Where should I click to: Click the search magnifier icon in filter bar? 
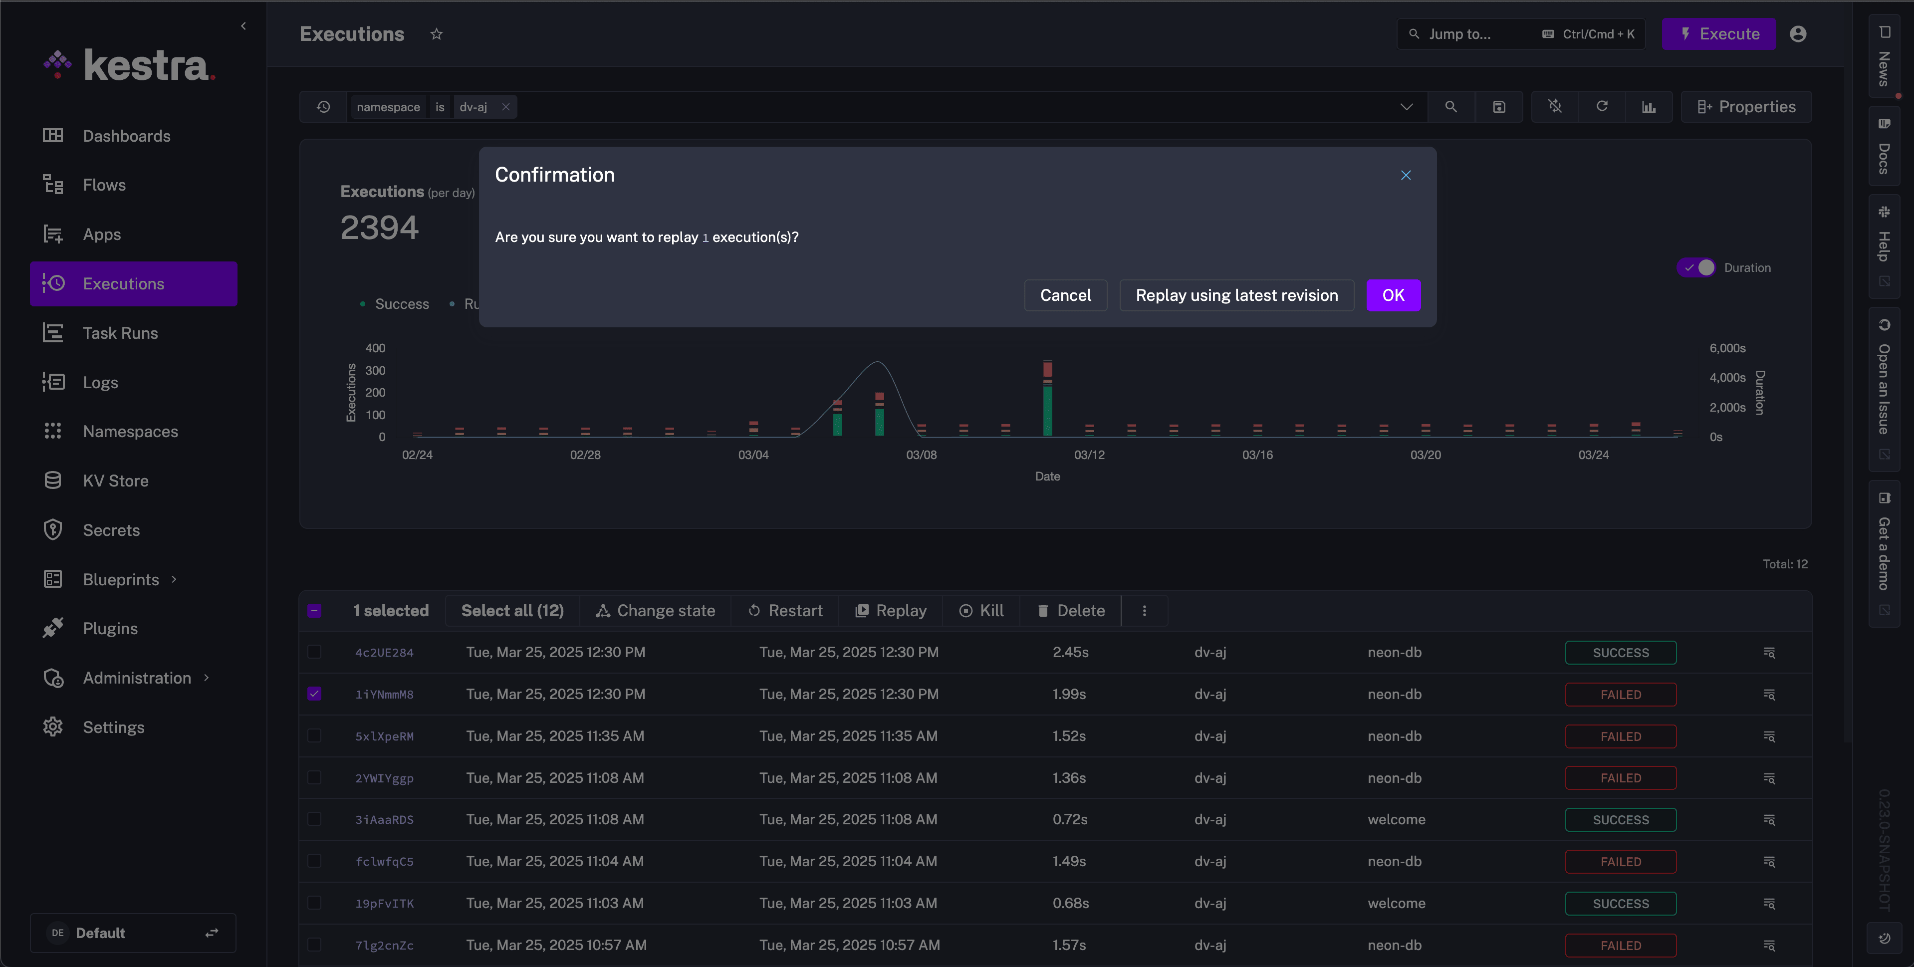pyautogui.click(x=1450, y=107)
